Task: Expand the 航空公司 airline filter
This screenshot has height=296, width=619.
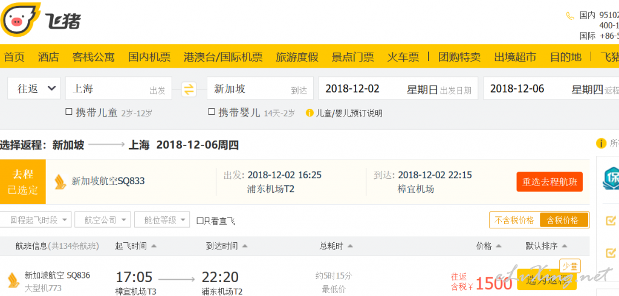Action: pos(102,220)
